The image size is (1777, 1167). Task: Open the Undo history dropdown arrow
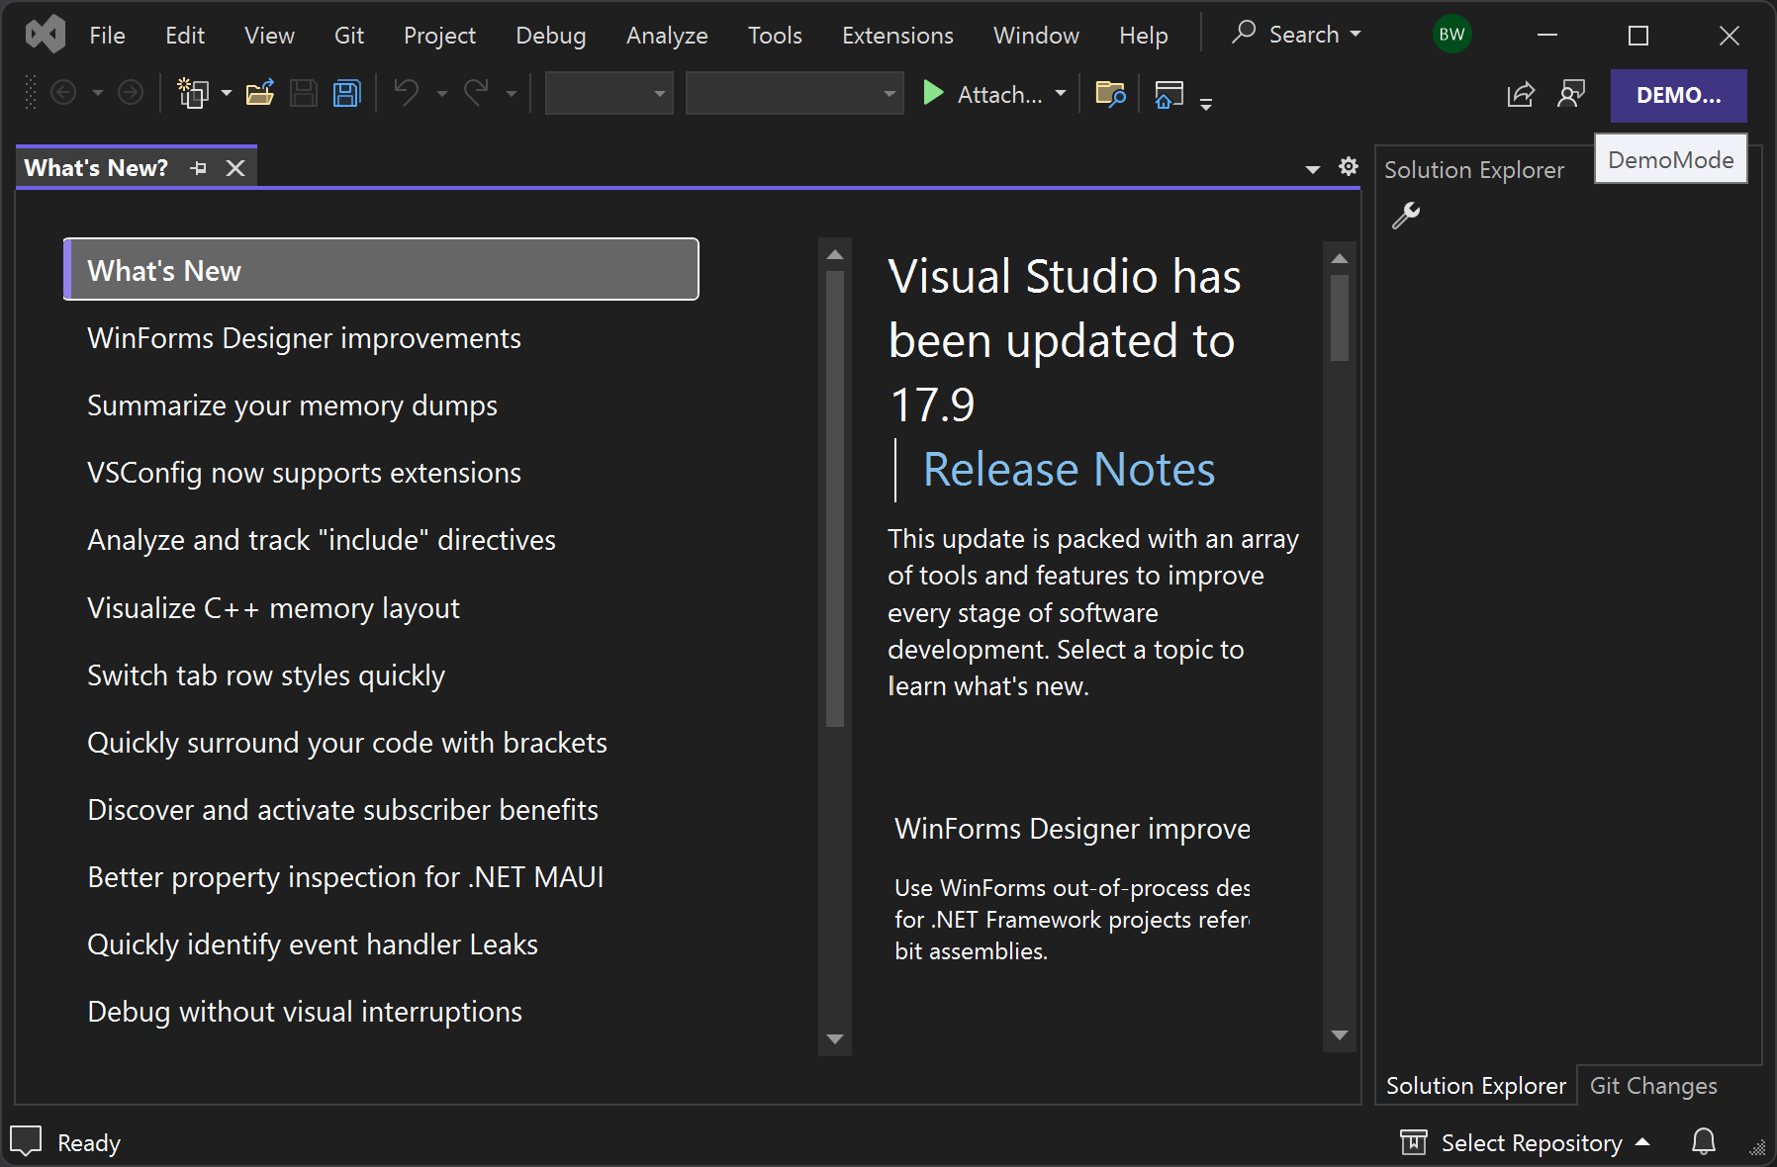coord(441,94)
